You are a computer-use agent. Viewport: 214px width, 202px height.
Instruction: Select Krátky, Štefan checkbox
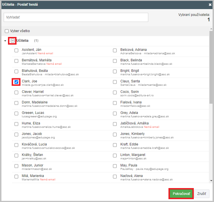pos(17,156)
